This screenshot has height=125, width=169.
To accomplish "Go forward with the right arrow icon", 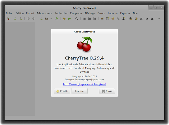I will tap(34, 19).
